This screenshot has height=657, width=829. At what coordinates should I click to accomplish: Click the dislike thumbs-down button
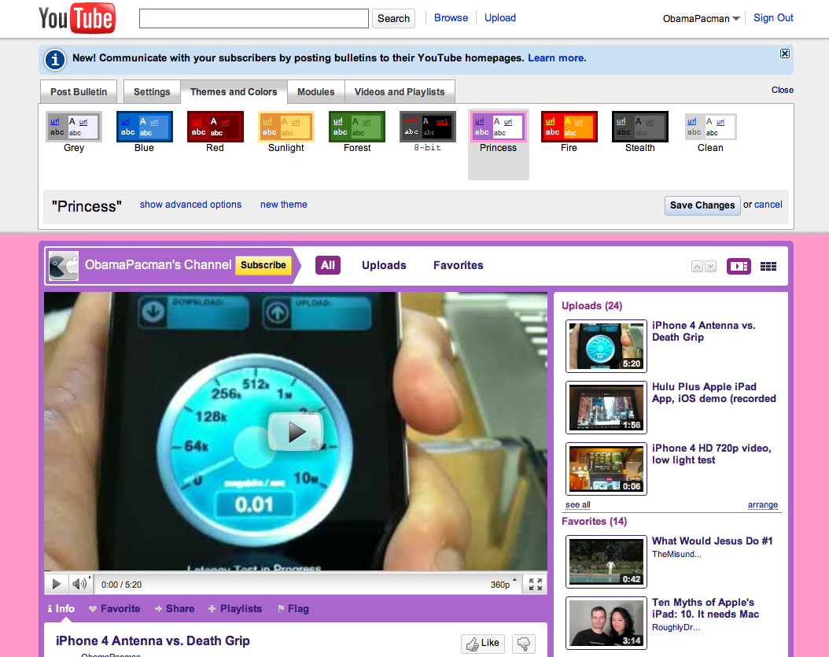coord(523,644)
